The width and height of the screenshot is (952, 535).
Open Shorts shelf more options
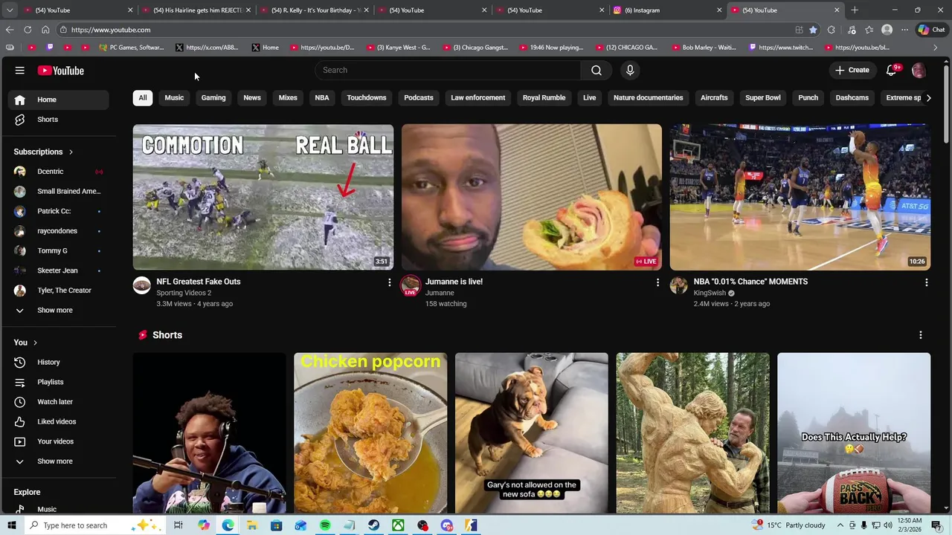921,335
